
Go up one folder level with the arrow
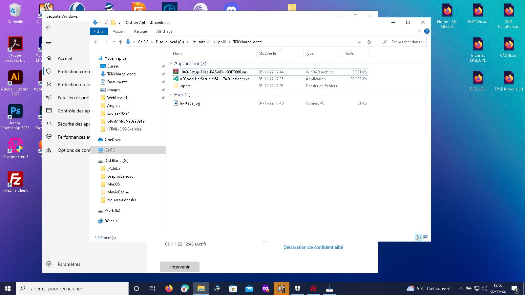(x=120, y=42)
